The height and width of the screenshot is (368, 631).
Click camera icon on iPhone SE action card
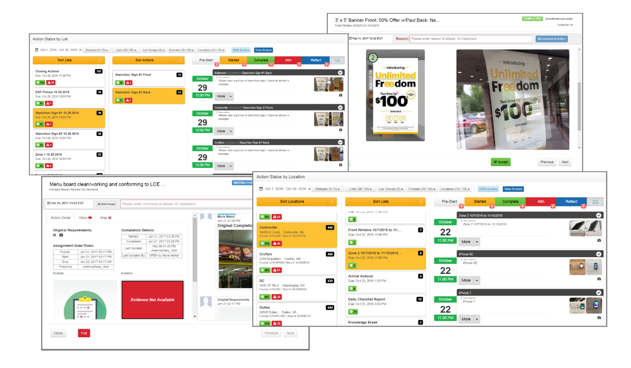click(x=599, y=279)
